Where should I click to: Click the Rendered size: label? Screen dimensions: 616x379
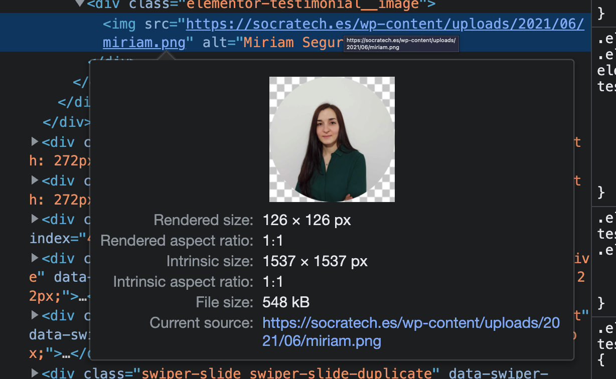coord(204,220)
